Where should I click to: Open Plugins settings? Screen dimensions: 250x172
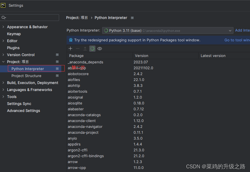(x=13, y=48)
